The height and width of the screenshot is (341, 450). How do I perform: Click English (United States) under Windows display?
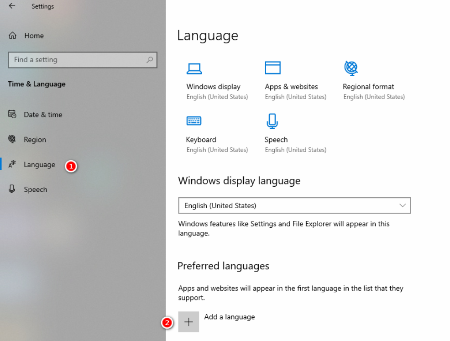[217, 97]
